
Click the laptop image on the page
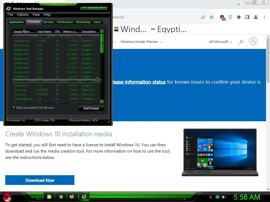[x=220, y=152]
